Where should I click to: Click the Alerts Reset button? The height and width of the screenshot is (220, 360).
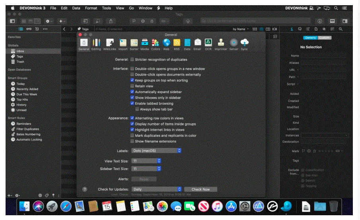pos(144,179)
